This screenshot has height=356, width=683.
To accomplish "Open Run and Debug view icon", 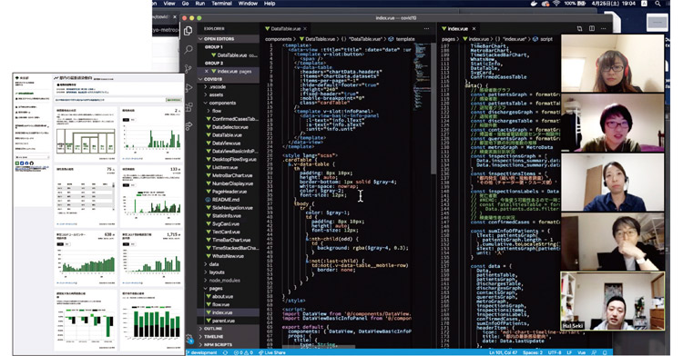I will coord(189,88).
